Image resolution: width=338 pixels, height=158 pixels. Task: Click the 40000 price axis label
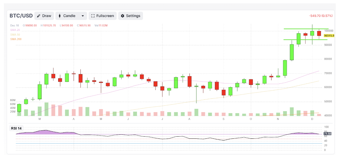(328, 116)
